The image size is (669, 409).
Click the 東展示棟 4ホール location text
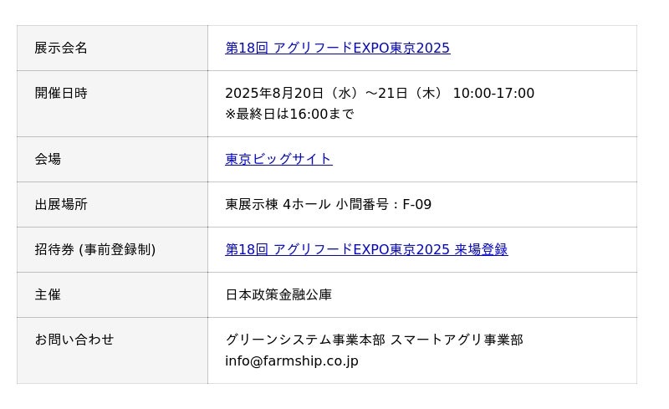point(277,204)
